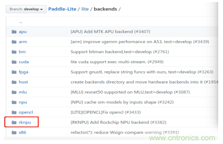Open the lite breadcrumb link
Screen dimensions: 223x144
85,9
